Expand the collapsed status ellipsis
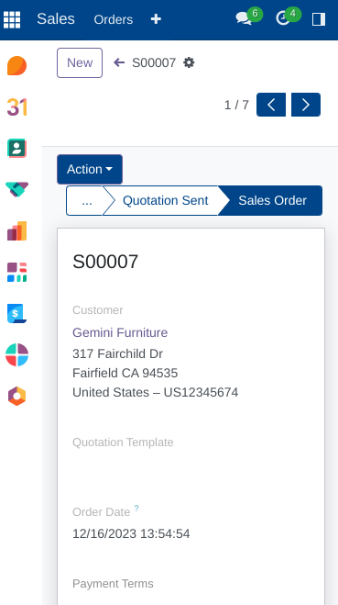Screen dimensions: 338x605 87,201
